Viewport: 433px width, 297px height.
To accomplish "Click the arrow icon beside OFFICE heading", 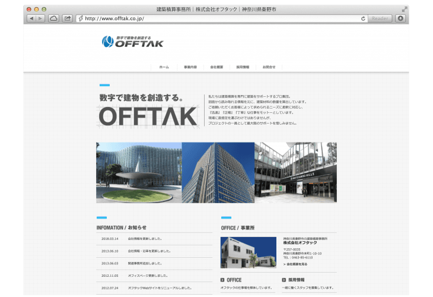I will (222, 280).
